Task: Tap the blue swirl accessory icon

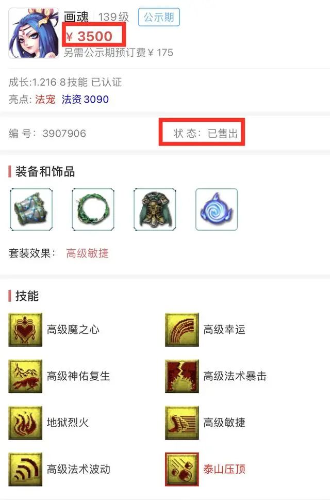Action: pos(217,209)
